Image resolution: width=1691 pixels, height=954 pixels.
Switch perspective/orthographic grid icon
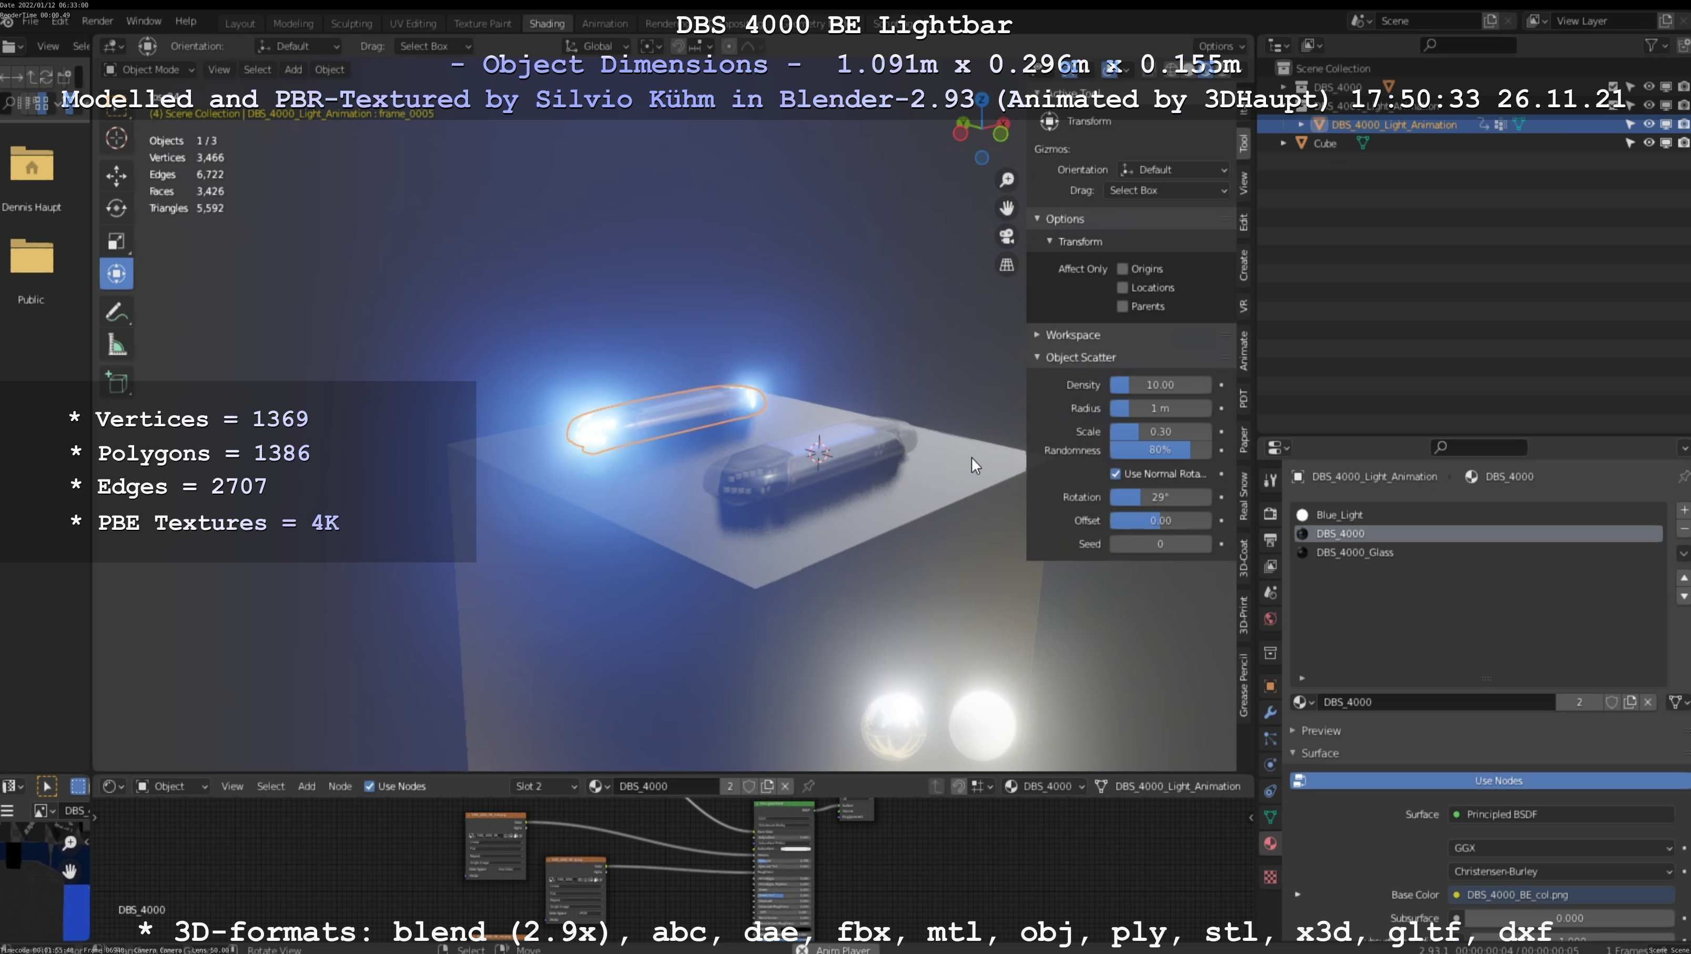tap(1006, 264)
